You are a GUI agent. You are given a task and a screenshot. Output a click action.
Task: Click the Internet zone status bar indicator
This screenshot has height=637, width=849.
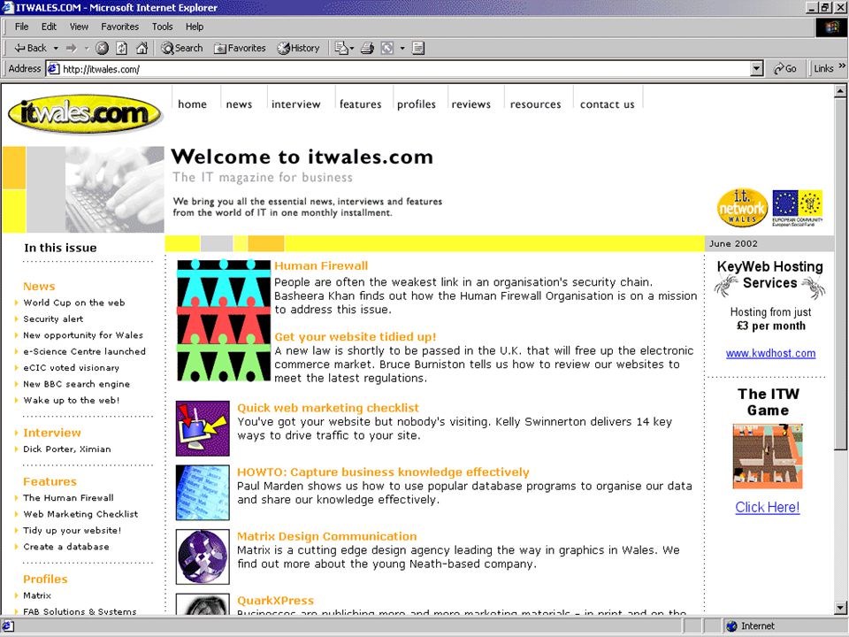pos(751,626)
